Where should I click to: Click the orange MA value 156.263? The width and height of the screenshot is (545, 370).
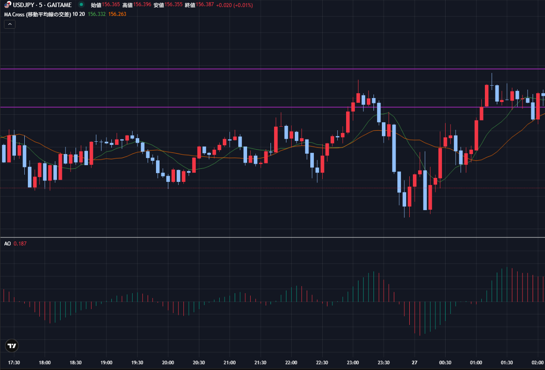117,14
